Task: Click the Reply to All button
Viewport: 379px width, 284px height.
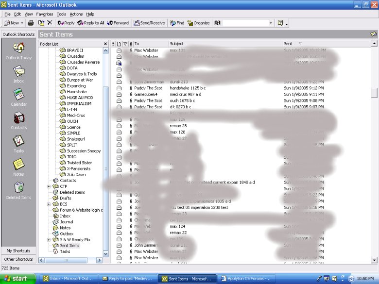Action: [x=91, y=23]
